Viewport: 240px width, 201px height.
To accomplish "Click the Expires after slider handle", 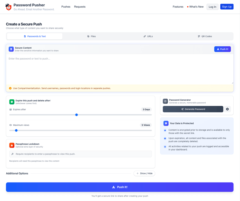I will point(76,115).
